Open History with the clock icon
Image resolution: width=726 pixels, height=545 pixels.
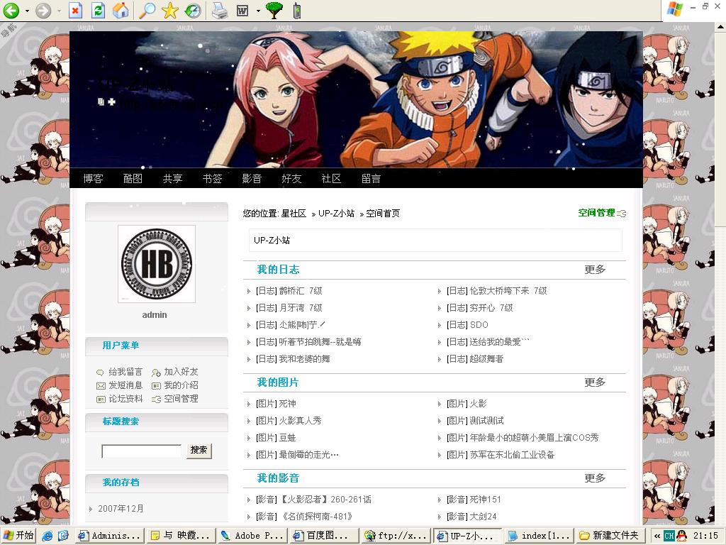(x=192, y=10)
